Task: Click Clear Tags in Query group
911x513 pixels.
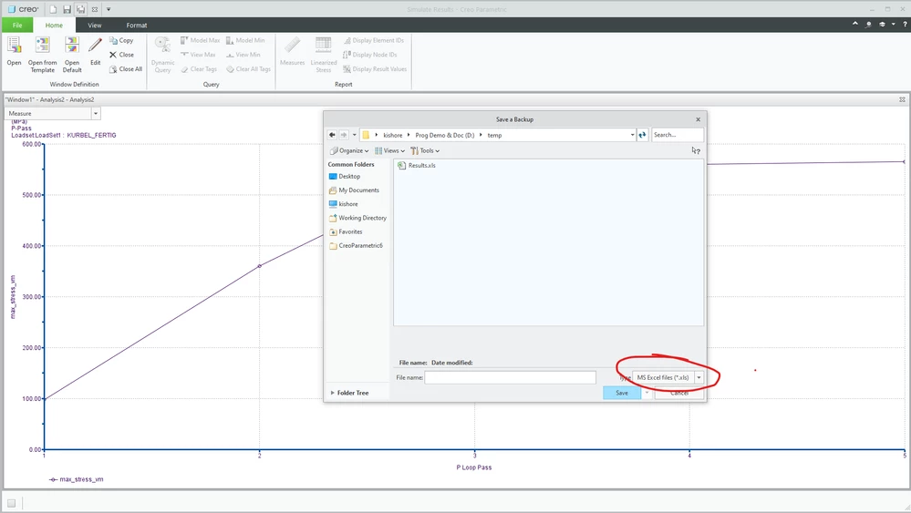Action: point(199,69)
